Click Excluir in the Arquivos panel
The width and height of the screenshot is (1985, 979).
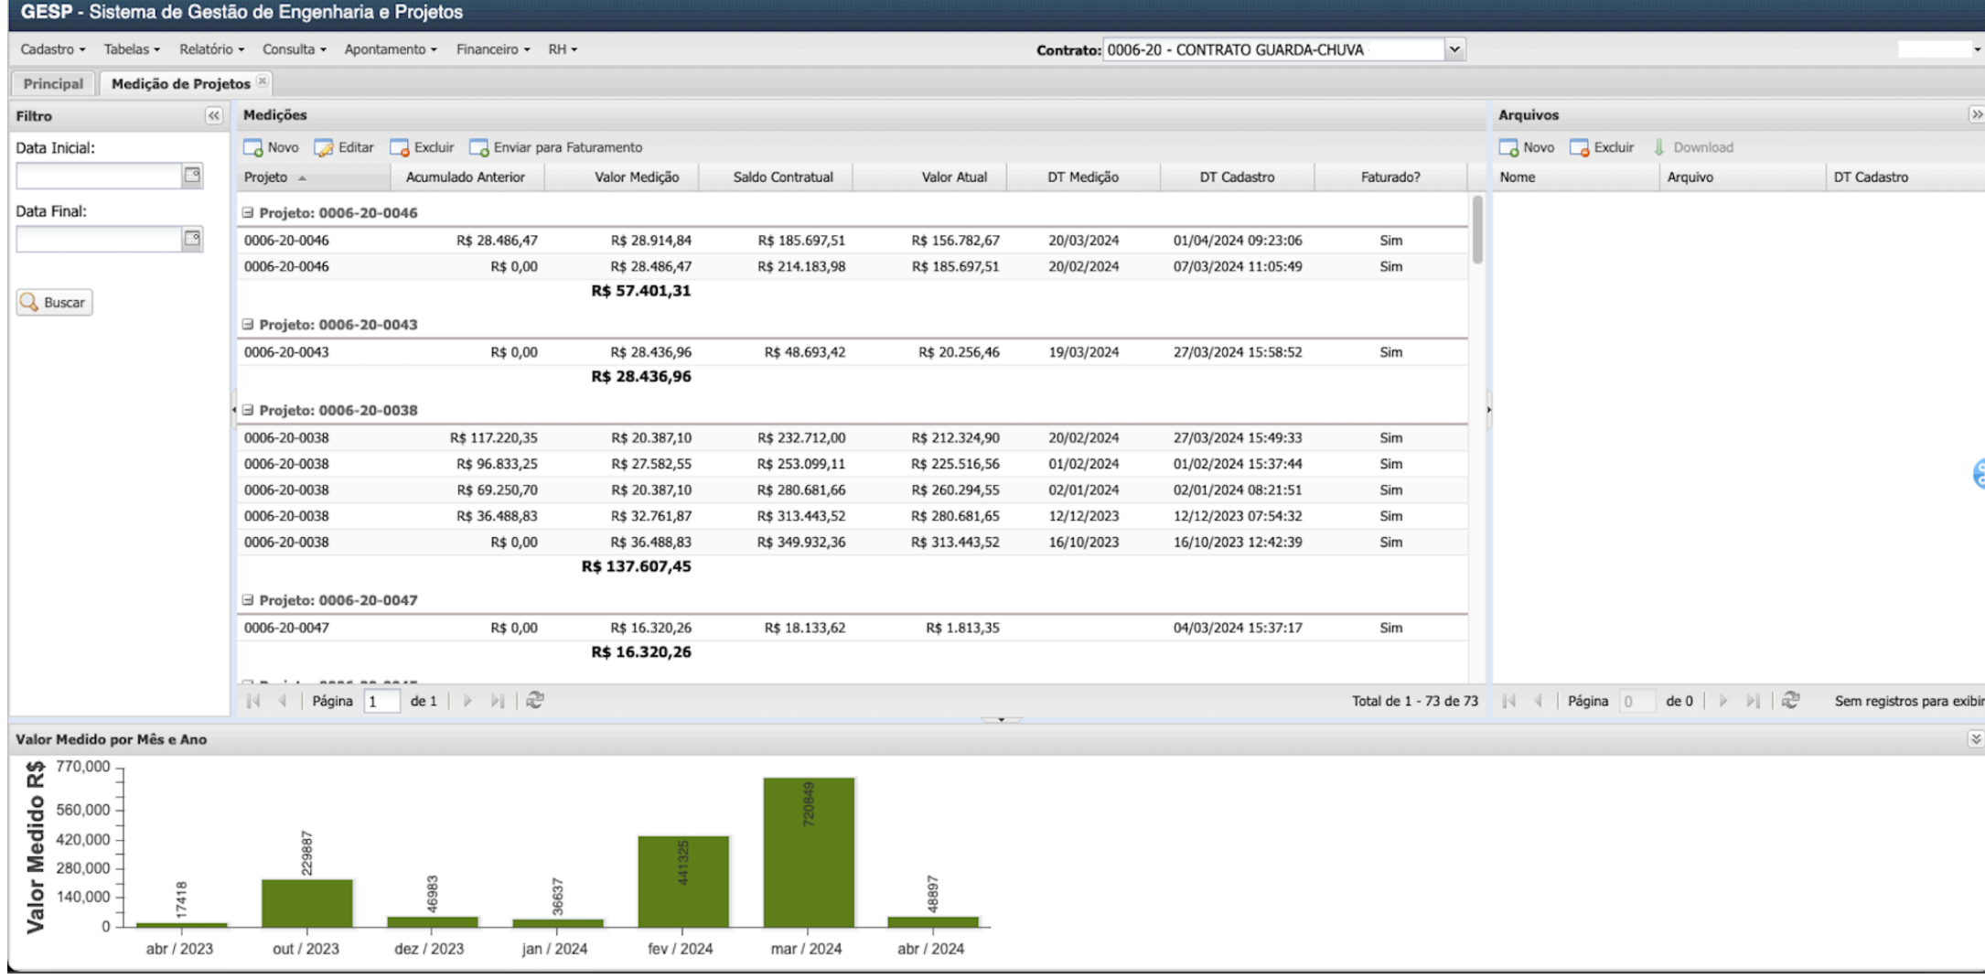click(x=1602, y=148)
